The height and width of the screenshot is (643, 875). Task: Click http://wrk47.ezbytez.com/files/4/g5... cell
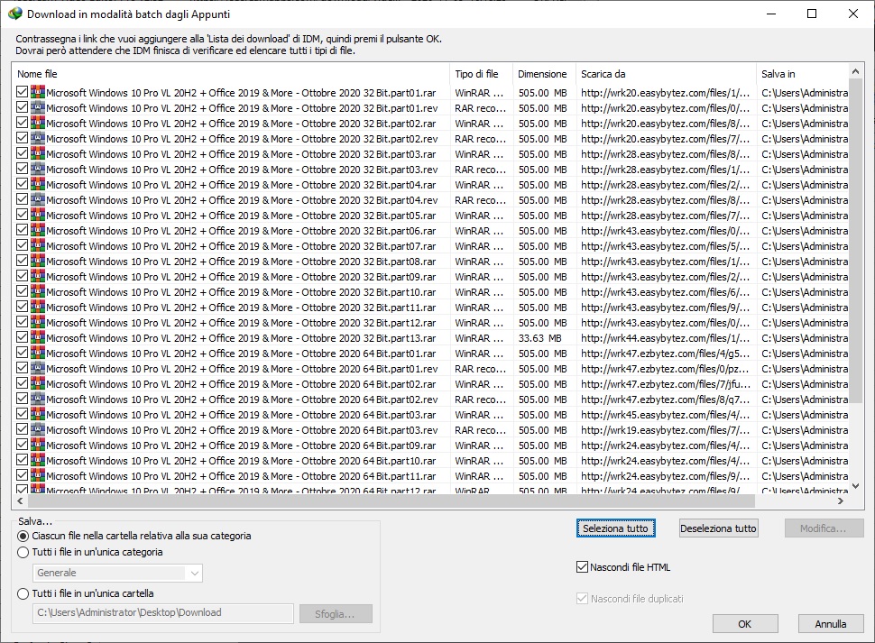click(665, 354)
